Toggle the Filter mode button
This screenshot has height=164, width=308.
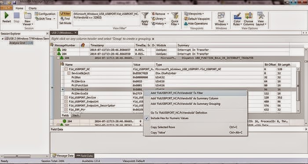tap(65, 14)
